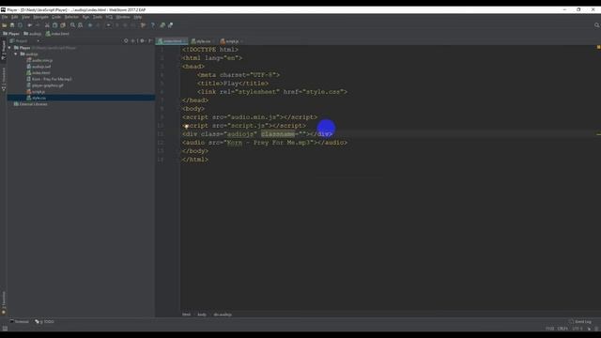The image size is (601, 338).
Task: Open the Refactor menu
Action: click(x=71, y=17)
